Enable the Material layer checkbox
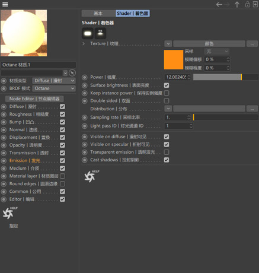This screenshot has width=259, height=273. (x=62, y=176)
